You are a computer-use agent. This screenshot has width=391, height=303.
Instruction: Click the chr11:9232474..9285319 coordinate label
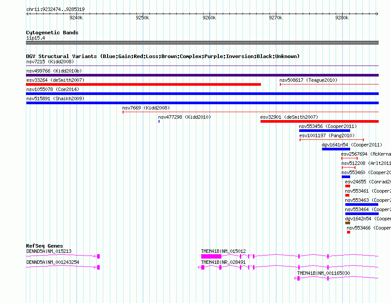[x=55, y=9]
